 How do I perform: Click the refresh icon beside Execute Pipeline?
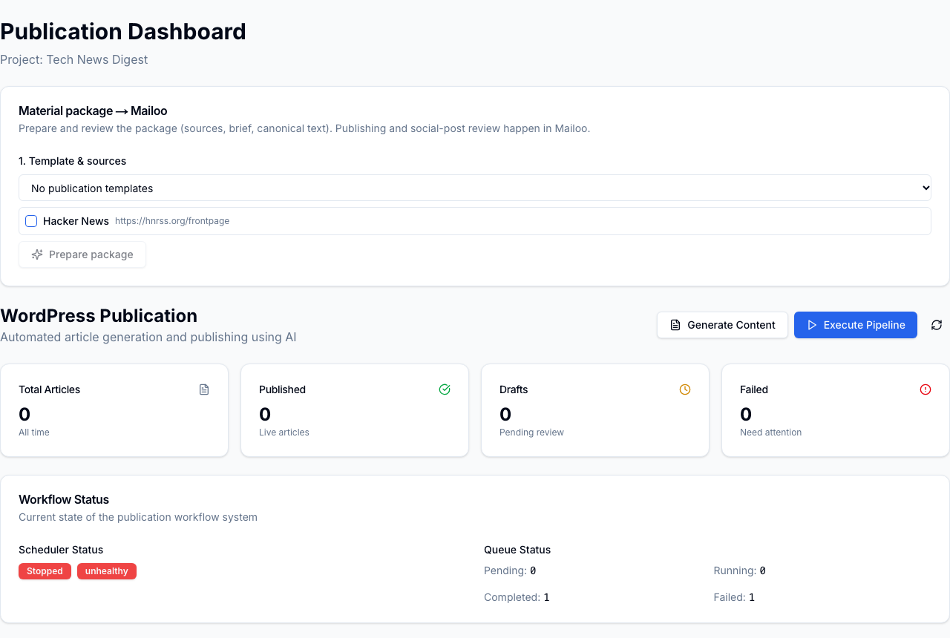(x=937, y=325)
